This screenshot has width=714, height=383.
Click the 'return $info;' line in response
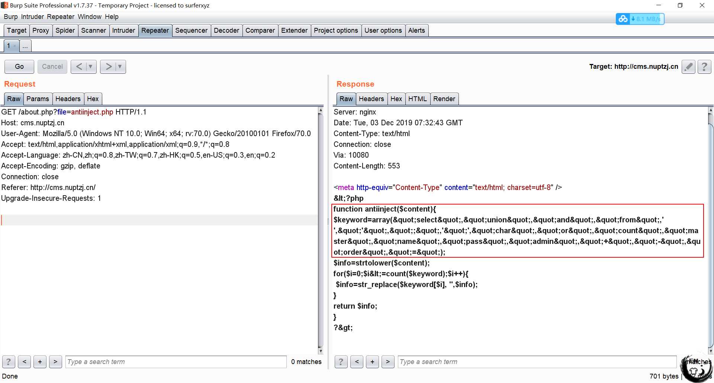click(355, 306)
